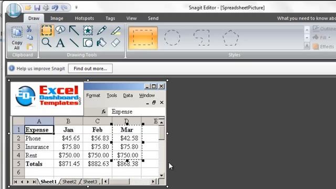Select the Eraser drawing tool
336x189 pixels.
point(115,43)
